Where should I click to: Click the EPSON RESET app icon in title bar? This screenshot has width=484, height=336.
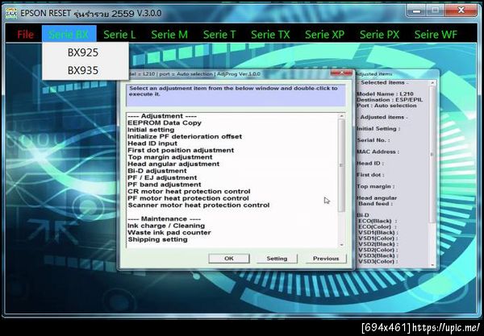click(x=11, y=13)
